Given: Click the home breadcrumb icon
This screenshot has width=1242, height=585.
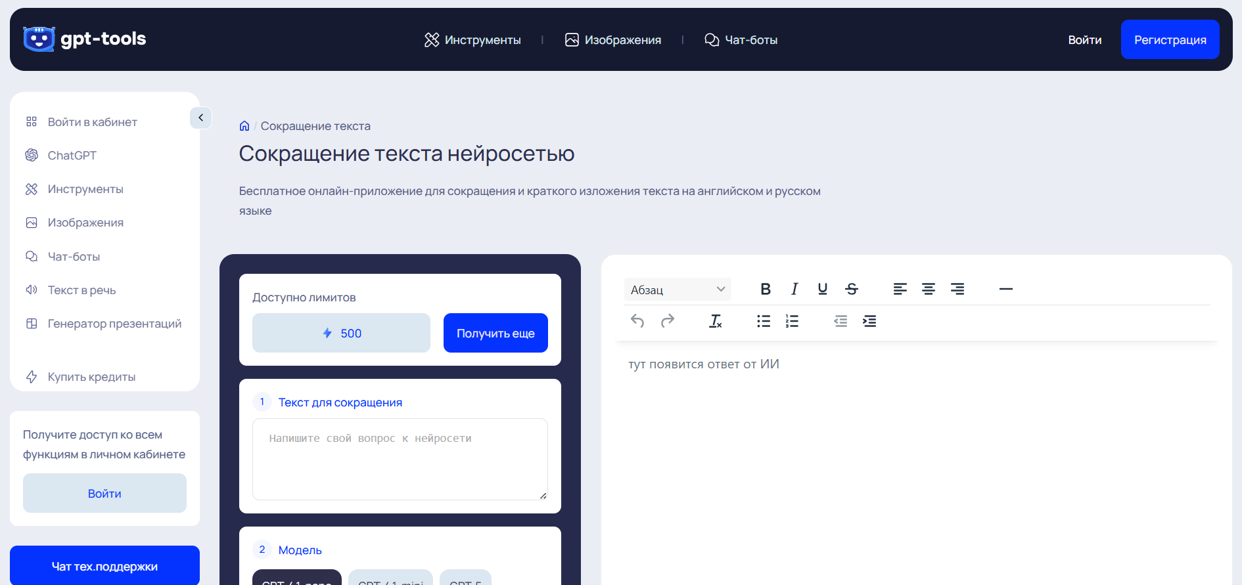Looking at the screenshot, I should (244, 126).
